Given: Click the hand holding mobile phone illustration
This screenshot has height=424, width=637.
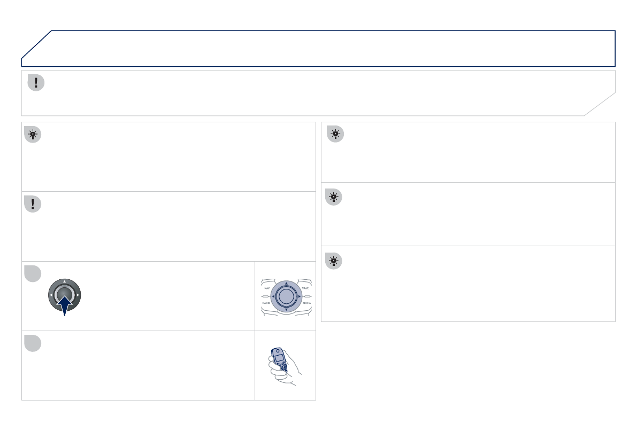Looking at the screenshot, I should pyautogui.click(x=285, y=366).
